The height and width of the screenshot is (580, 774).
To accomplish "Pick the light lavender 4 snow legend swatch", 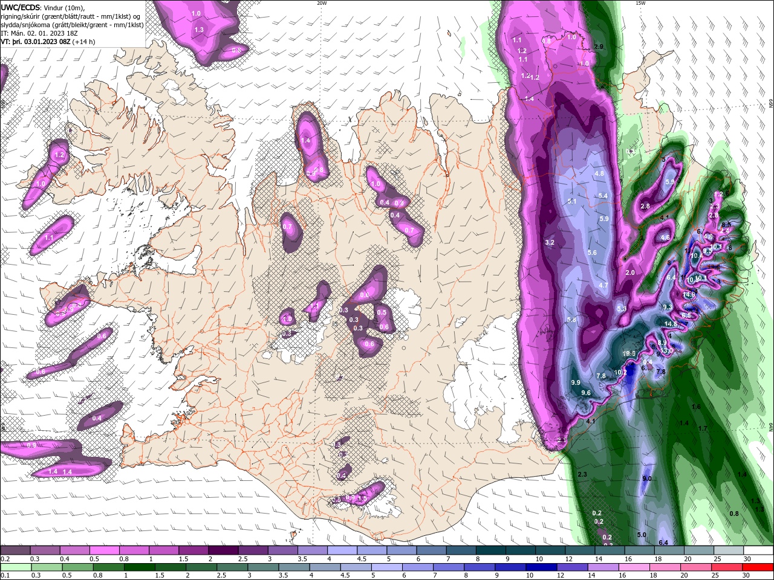I will coord(342,550).
